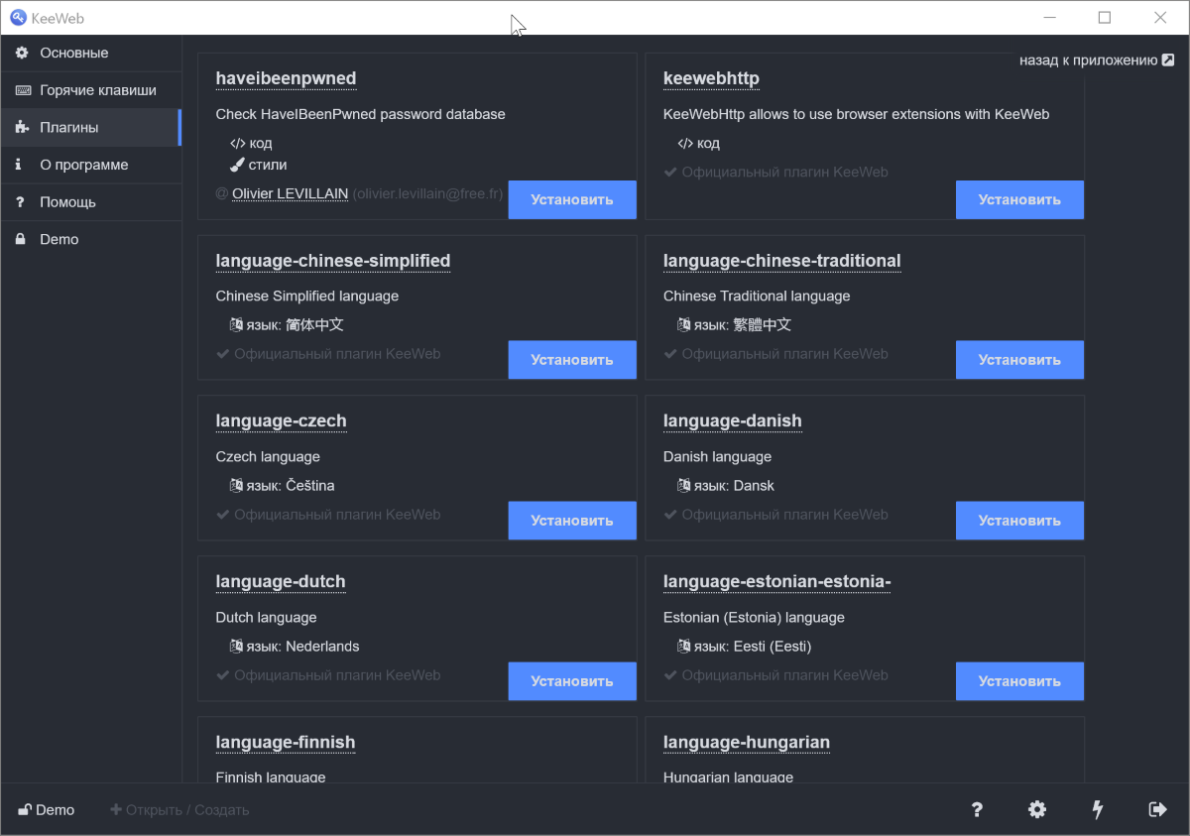1190x836 pixels.
Task: Click Открыть / Создать in footer
Action: (x=179, y=810)
